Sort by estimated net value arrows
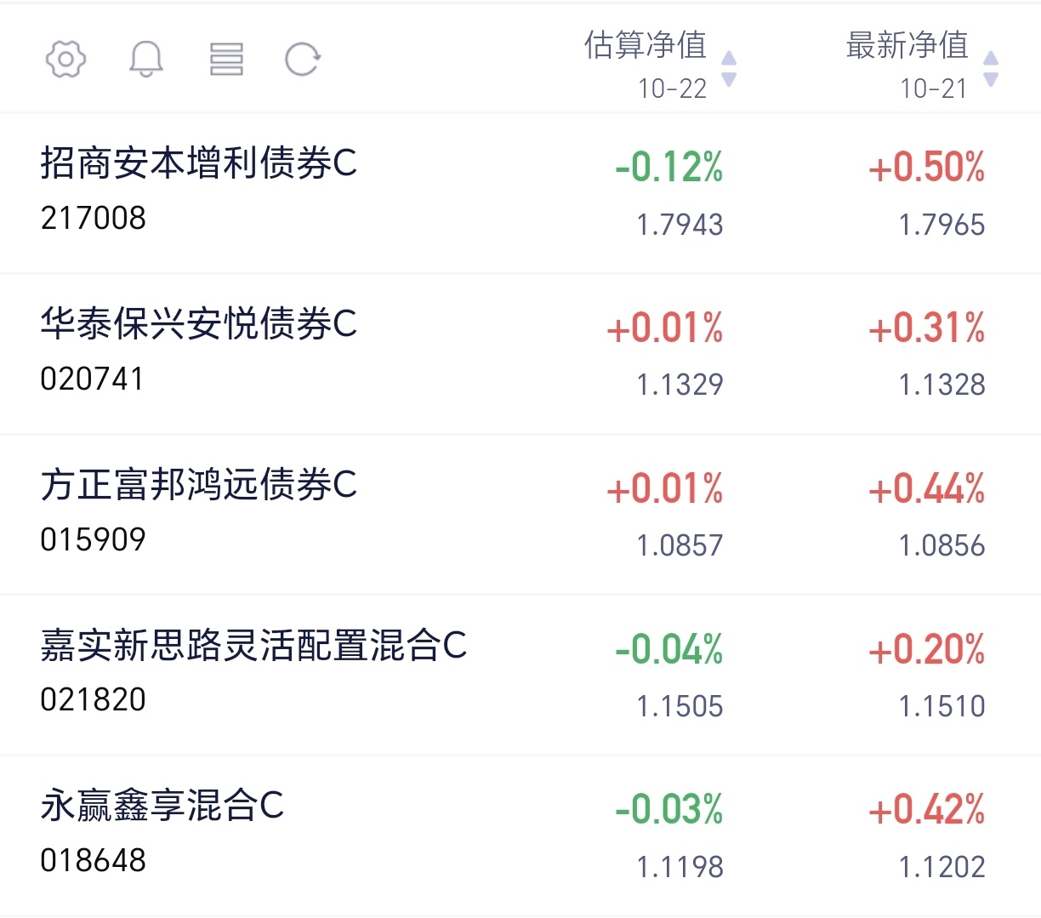1041x918 pixels. [729, 68]
